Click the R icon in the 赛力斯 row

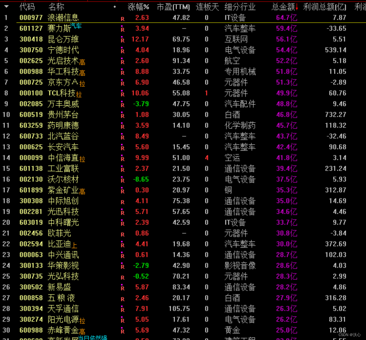pos(123,29)
